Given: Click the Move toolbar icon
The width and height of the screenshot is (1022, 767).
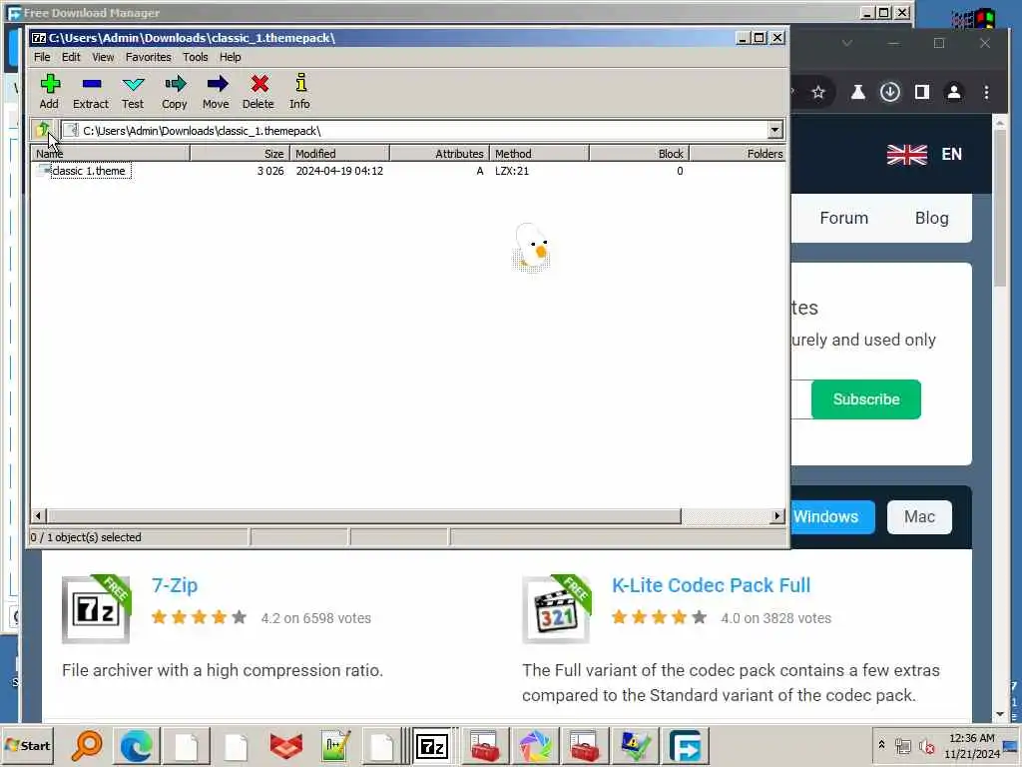Looking at the screenshot, I should [x=216, y=91].
